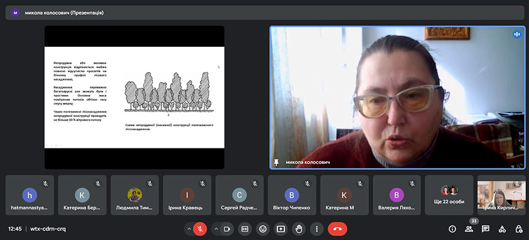
Task: Open the Activities panel icon
Action: [502, 229]
